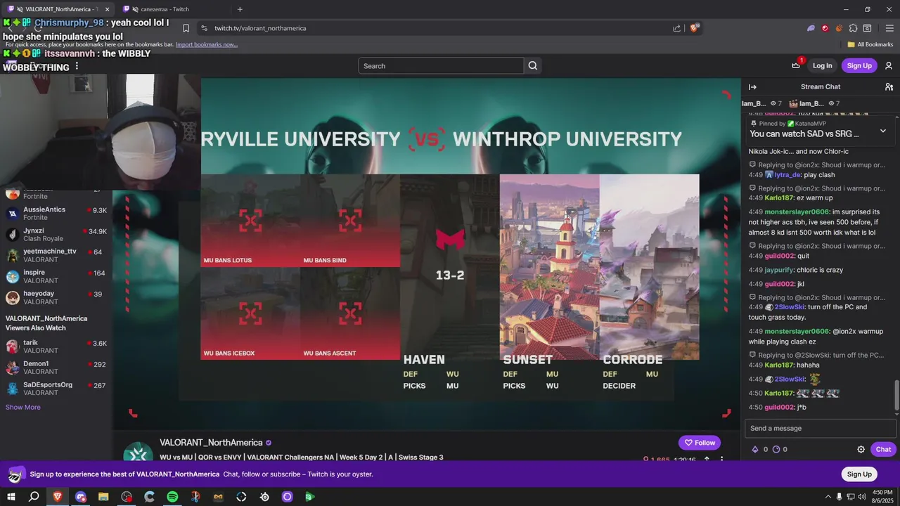This screenshot has height=506, width=900.
Task: Collapse the Stream Chat panel arrow
Action: (x=752, y=87)
